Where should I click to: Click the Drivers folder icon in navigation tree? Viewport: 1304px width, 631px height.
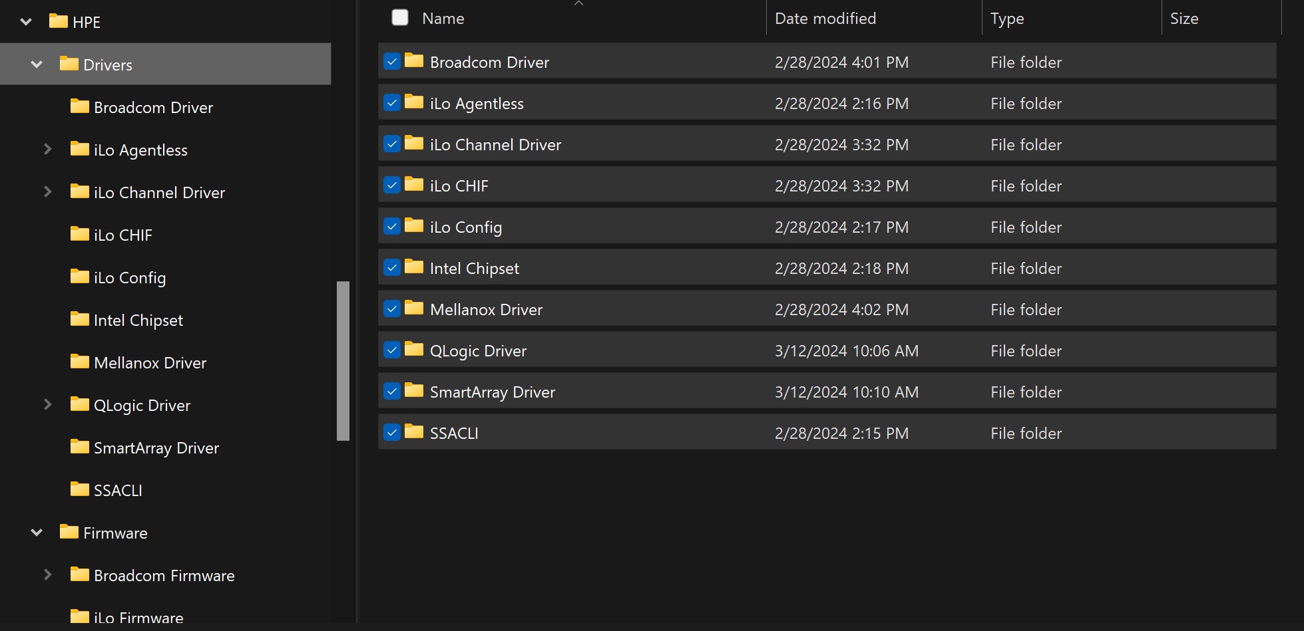(69, 63)
